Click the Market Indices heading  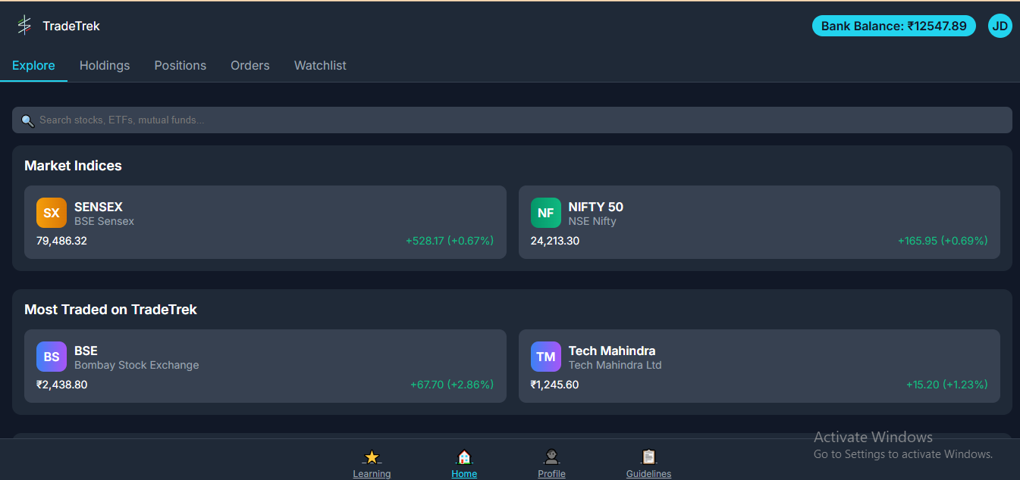(73, 166)
